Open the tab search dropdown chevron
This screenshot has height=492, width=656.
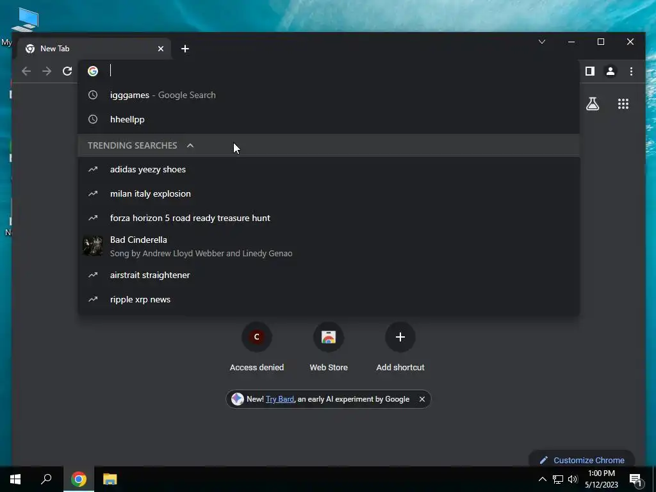(x=542, y=42)
